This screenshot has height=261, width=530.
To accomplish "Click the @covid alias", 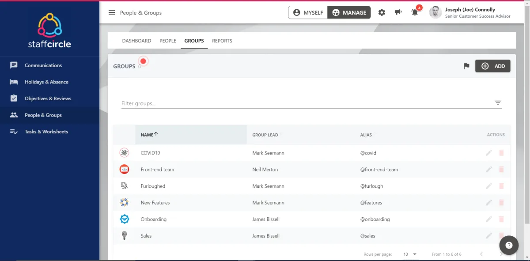I will click(368, 153).
